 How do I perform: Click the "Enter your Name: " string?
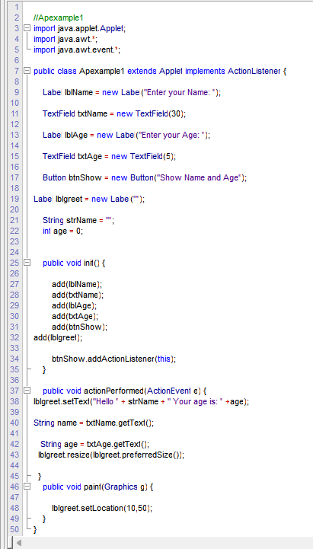(x=180, y=92)
